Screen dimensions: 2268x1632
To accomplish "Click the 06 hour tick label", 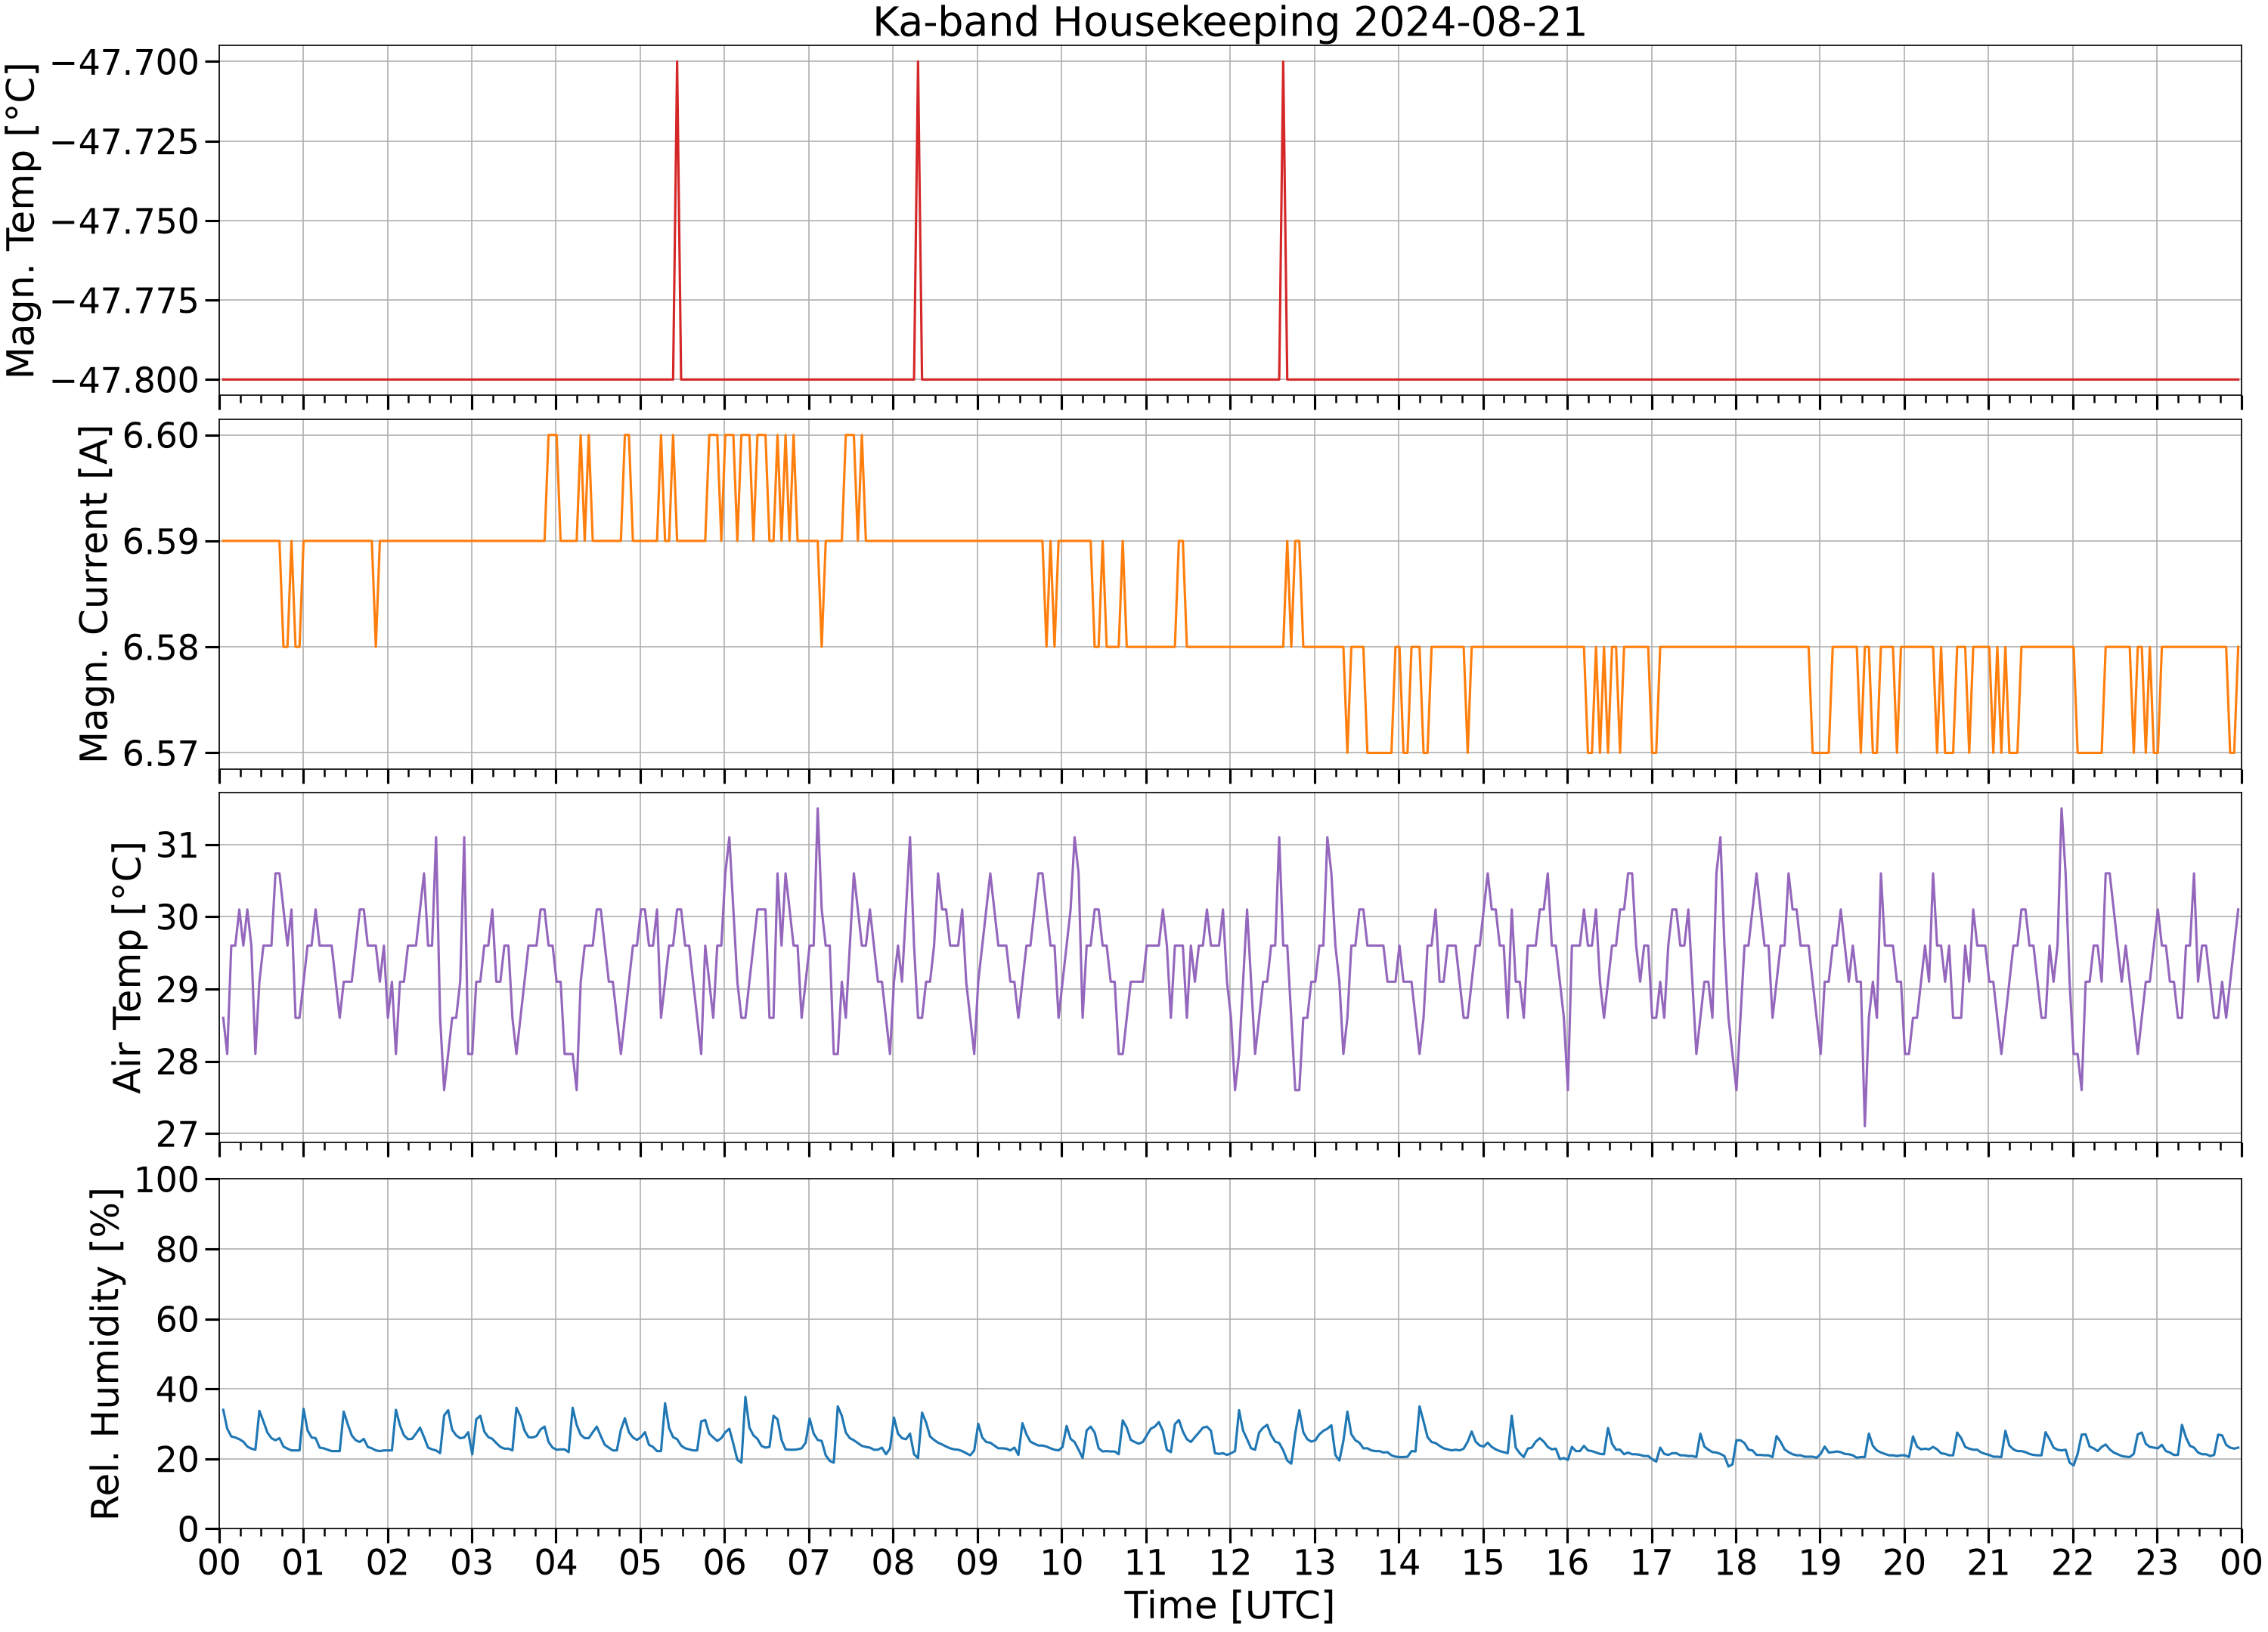I will point(724,1562).
